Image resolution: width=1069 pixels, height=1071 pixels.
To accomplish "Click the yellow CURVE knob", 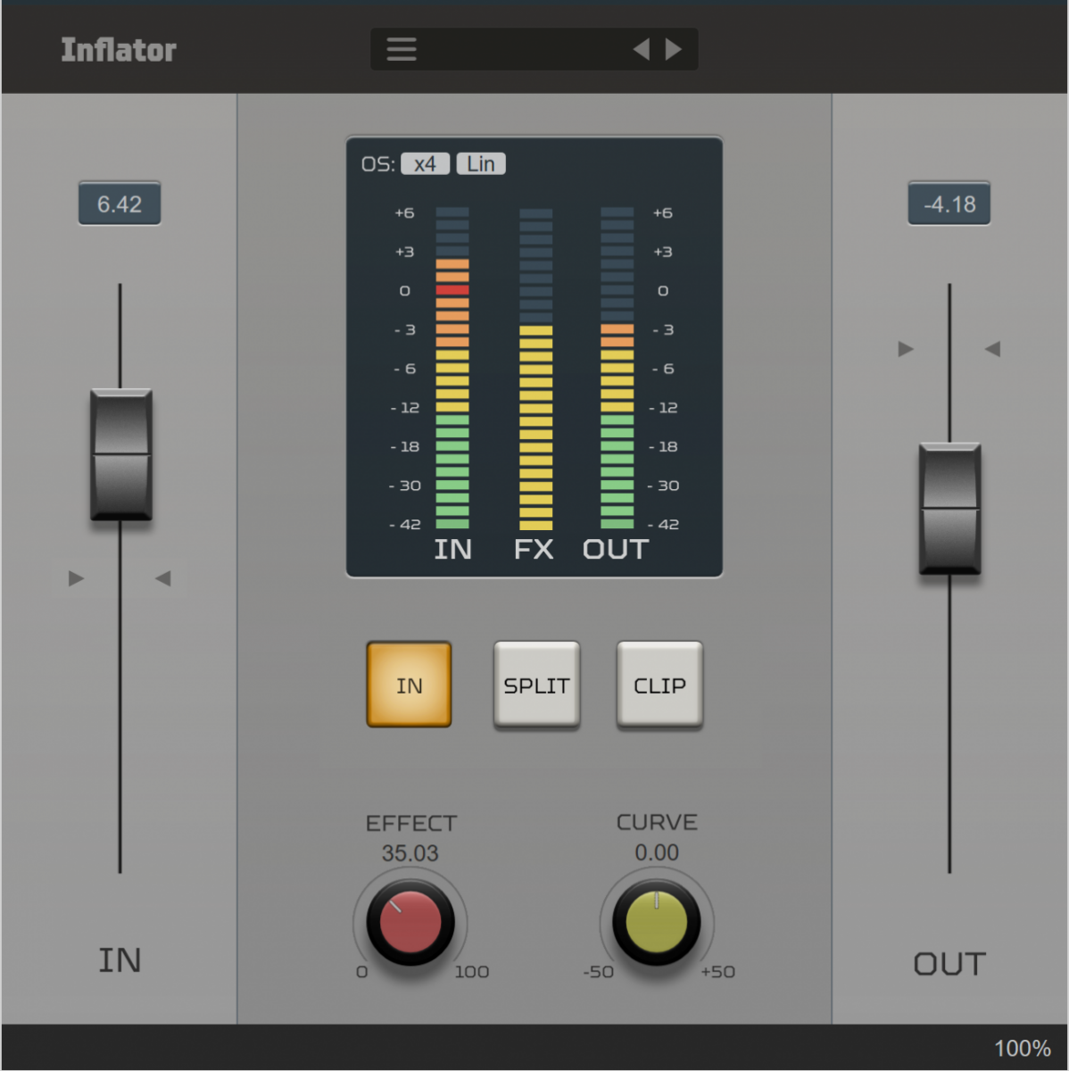I will tap(657, 923).
